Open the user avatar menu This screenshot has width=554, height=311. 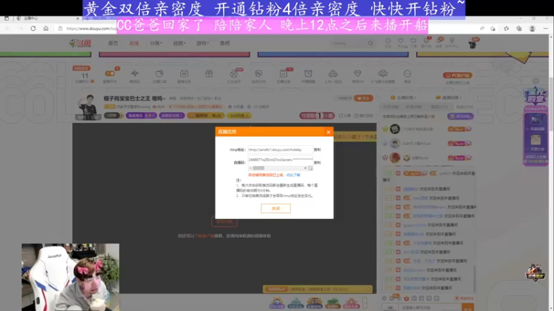[472, 44]
